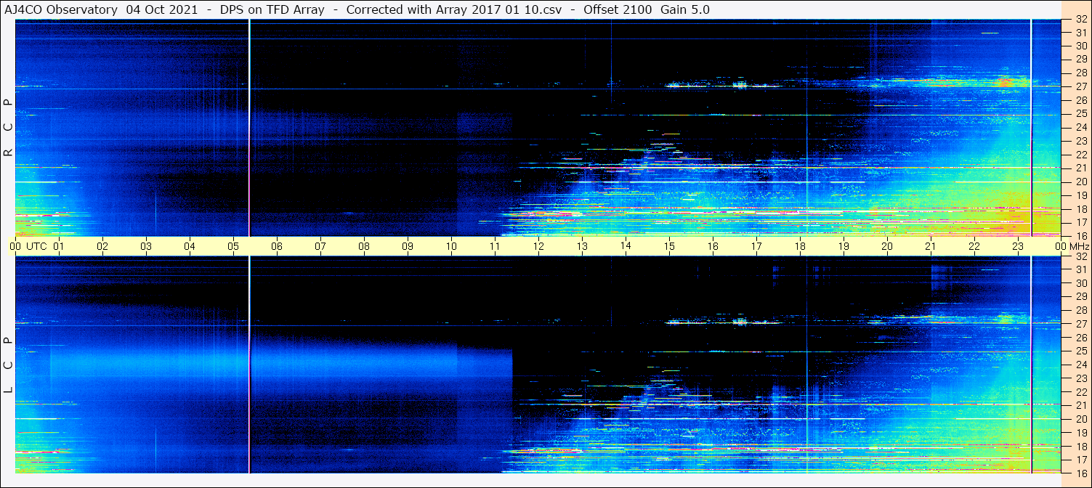Click the 01 hour mark on the time axis
The width and height of the screenshot is (1092, 488).
pyautogui.click(x=59, y=246)
